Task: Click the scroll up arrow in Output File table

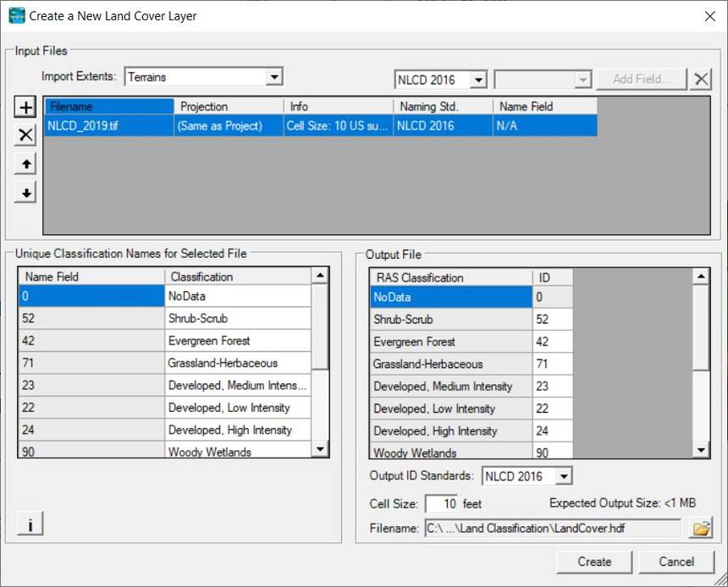Action: [701, 277]
